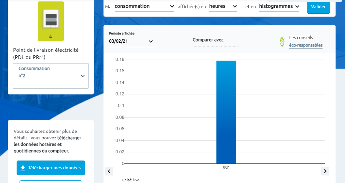Click the 0.14 y-axis value

pyautogui.click(x=120, y=83)
